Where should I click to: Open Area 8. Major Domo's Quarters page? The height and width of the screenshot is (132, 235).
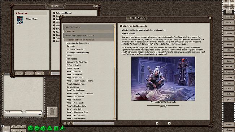coord(80,93)
